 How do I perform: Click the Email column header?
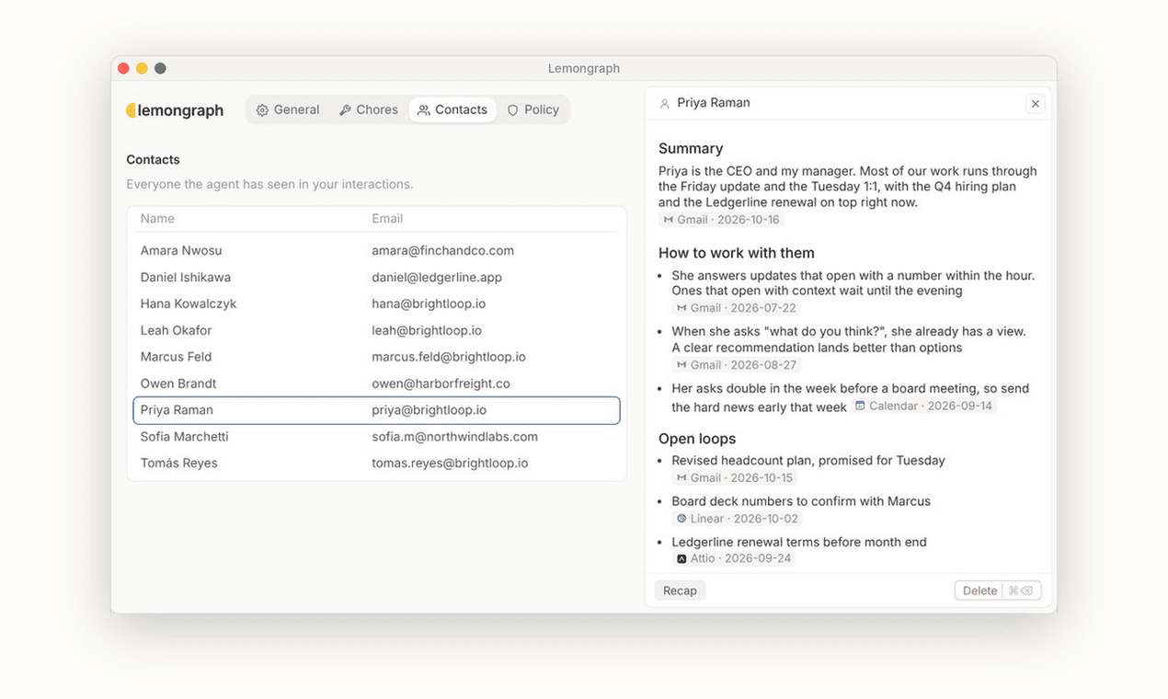[387, 219]
